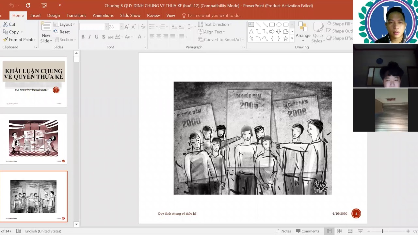Toggle Bold formatting

tap(83, 37)
